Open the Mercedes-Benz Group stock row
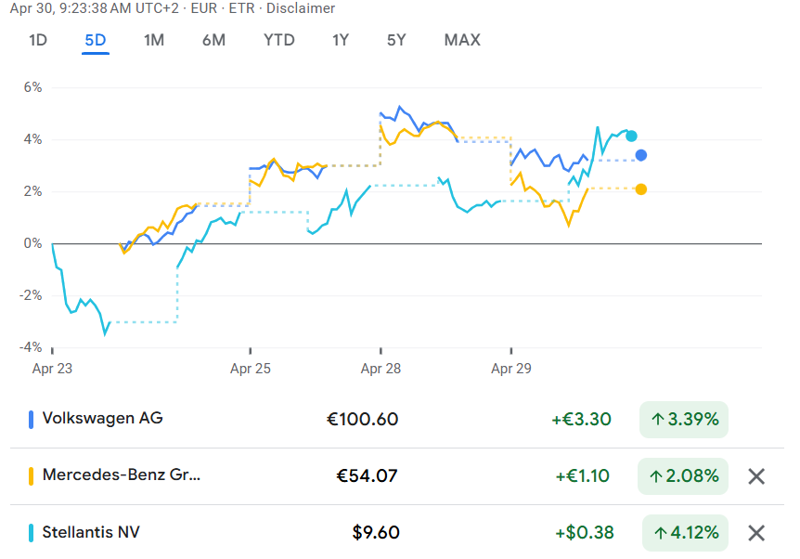Viewport: 800px width, 559px height. [x=397, y=475]
